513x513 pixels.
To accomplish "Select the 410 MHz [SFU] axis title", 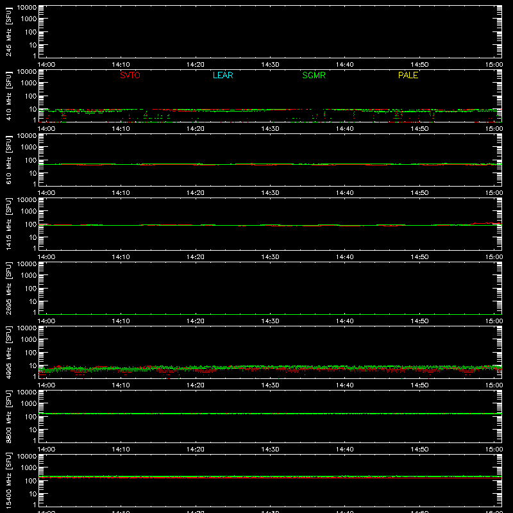I will coord(8,96).
